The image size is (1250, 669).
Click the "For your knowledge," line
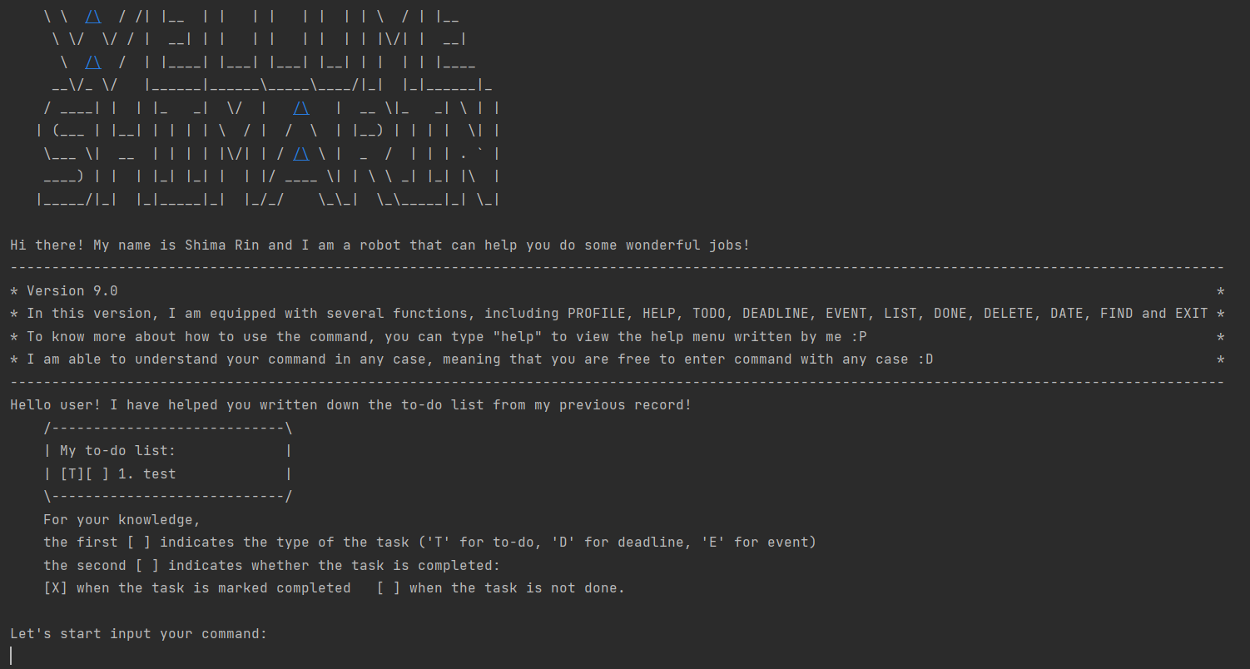point(122,519)
